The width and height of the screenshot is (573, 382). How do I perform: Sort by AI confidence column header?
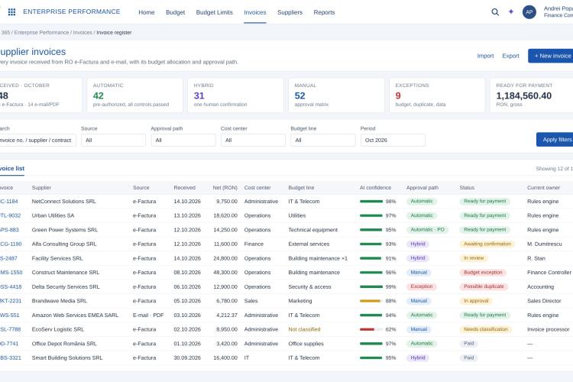[375, 187]
